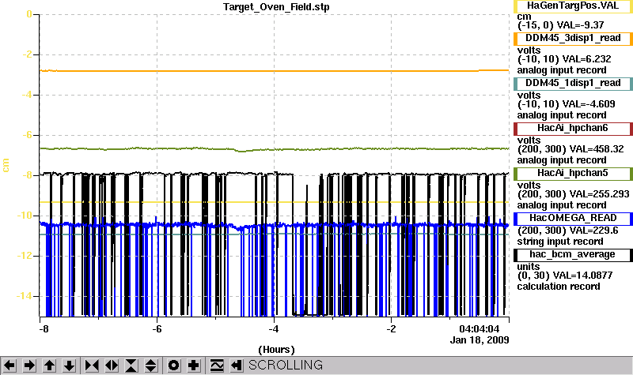Select the HacOMEGA_READ curve legend
Screen dimensions: 633x375
tap(573, 219)
